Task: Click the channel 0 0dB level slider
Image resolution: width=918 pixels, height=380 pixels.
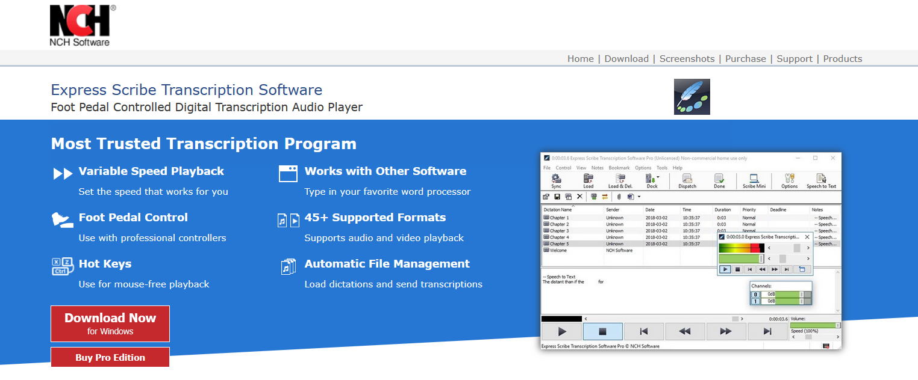Action: pyautogui.click(x=785, y=294)
